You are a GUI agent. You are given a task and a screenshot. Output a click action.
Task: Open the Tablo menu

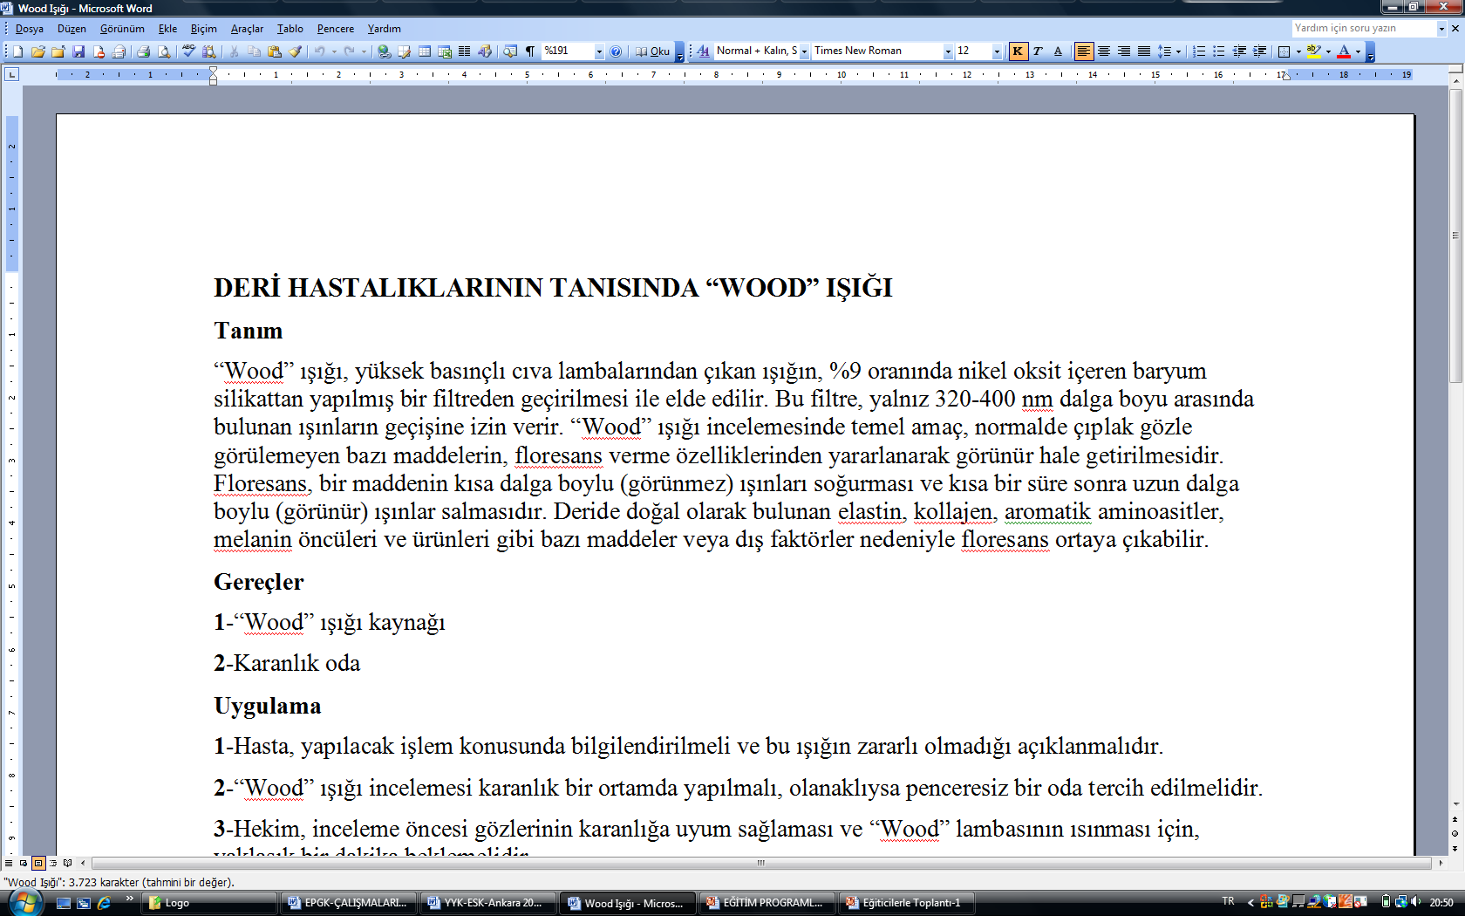click(290, 29)
